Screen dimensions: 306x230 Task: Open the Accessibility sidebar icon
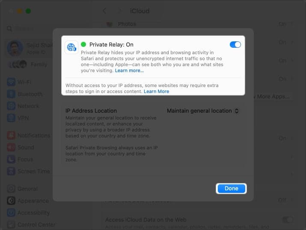(11, 213)
